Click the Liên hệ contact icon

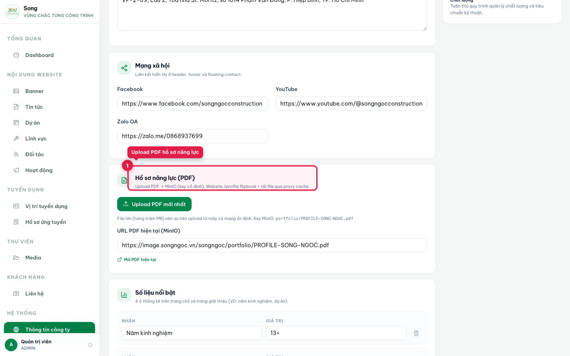[x=16, y=294]
